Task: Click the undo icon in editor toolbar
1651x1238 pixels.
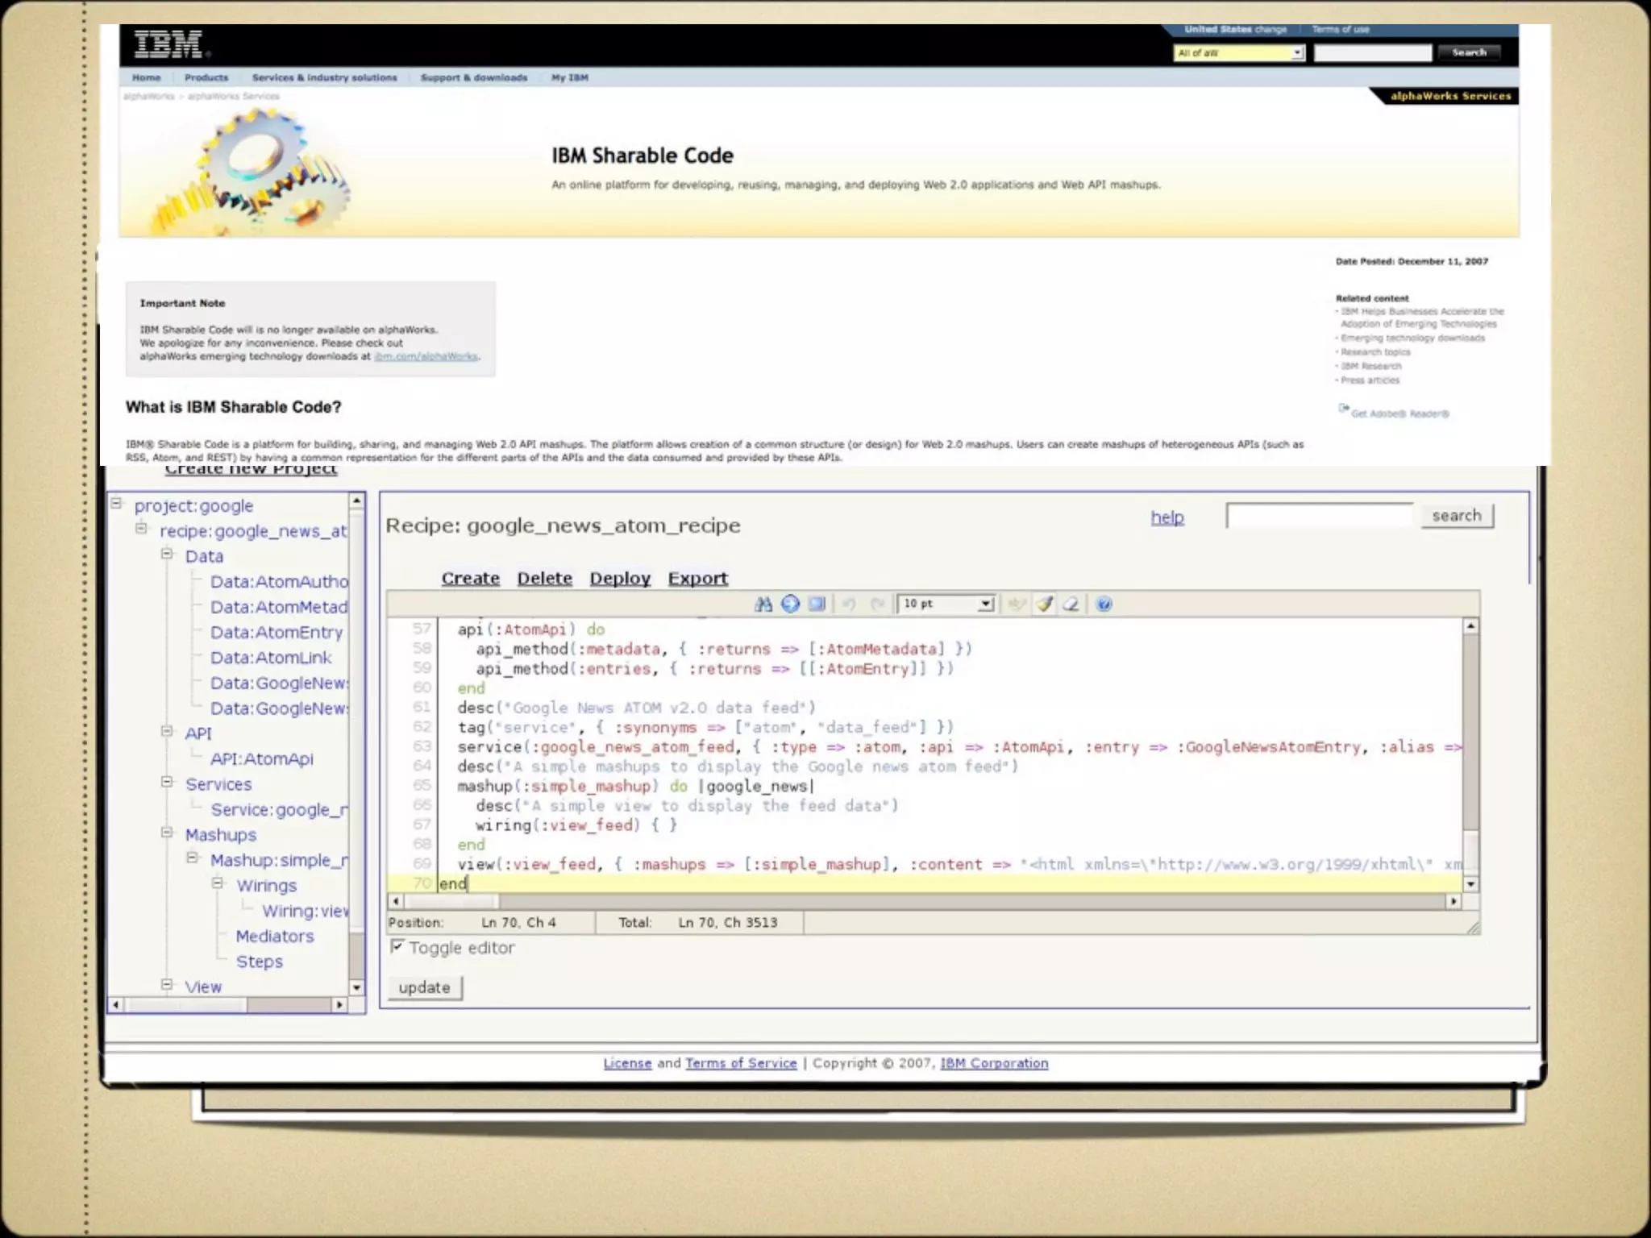Action: [x=849, y=604]
